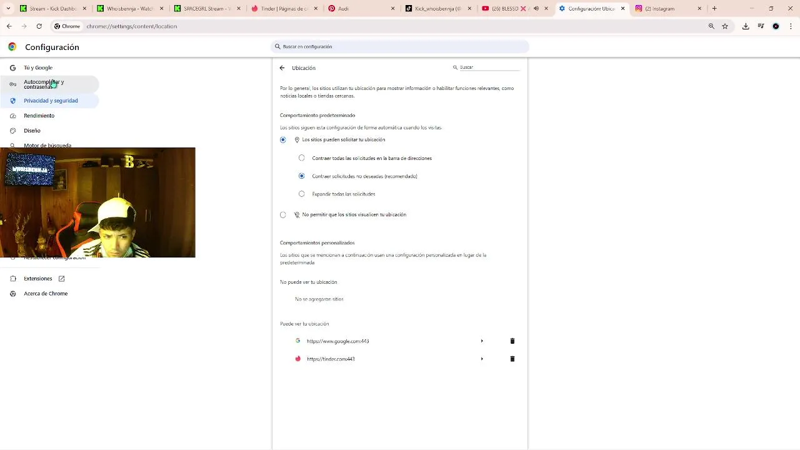Image resolution: width=800 pixels, height=450 pixels.
Task: Delete the google.com location permission
Action: 512,341
